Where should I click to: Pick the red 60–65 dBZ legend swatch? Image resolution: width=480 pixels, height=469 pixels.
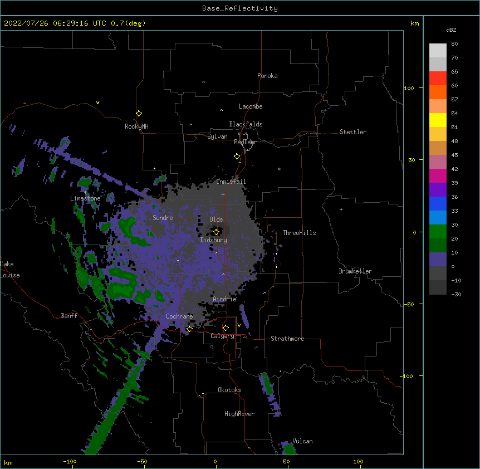[x=438, y=79]
